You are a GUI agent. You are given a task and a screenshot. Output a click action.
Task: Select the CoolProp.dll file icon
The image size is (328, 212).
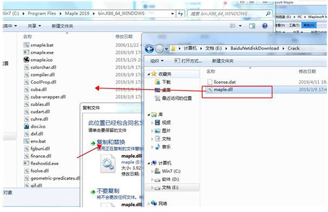click(x=26, y=82)
